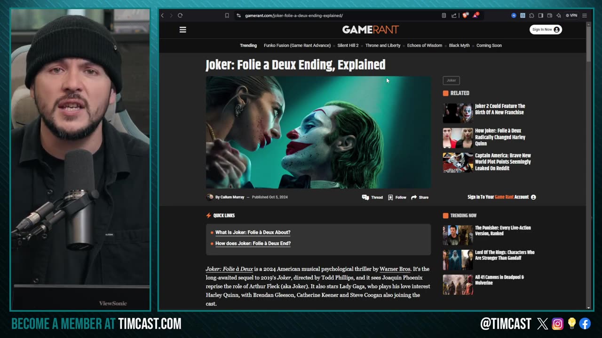The image size is (602, 338).
Task: Open the browser main hamburger menu
Action: tap(585, 15)
